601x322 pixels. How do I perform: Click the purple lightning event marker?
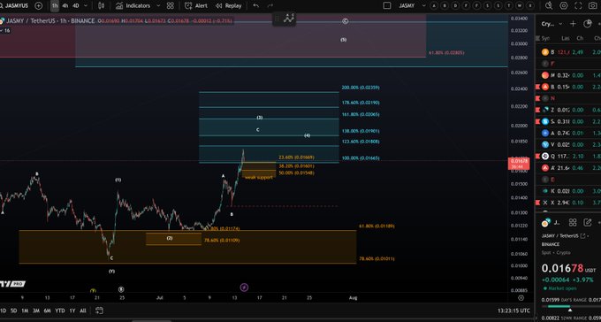[244, 287]
